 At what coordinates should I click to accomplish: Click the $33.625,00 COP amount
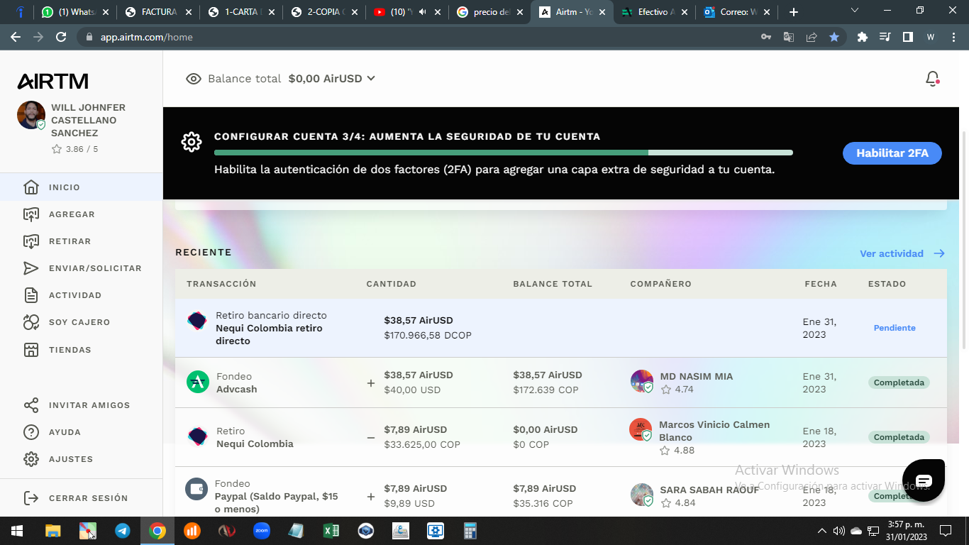click(x=422, y=444)
